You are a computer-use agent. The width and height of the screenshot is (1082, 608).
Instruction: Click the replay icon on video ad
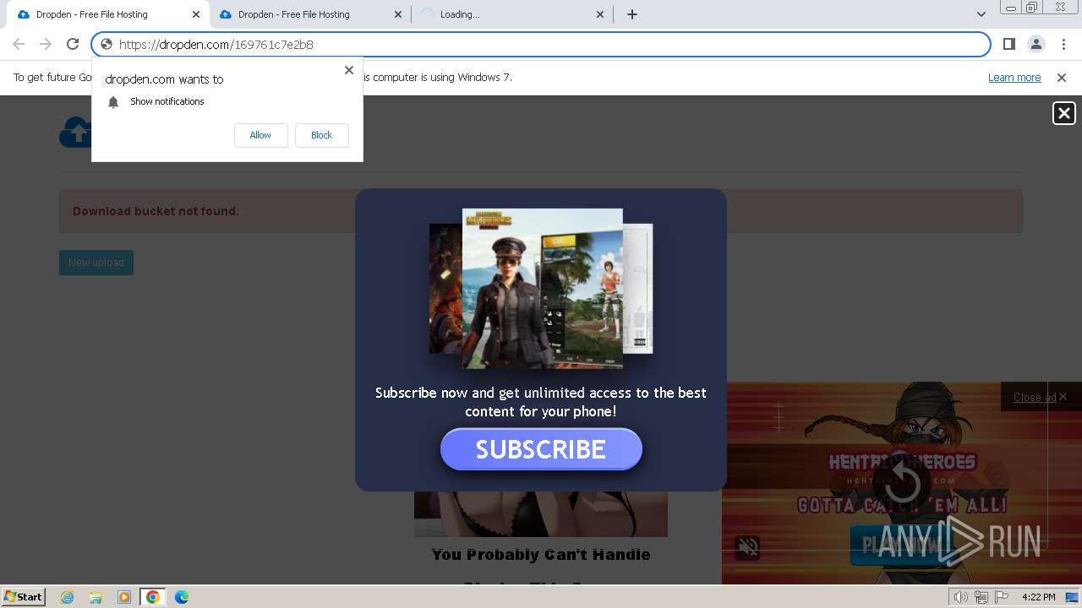click(902, 484)
